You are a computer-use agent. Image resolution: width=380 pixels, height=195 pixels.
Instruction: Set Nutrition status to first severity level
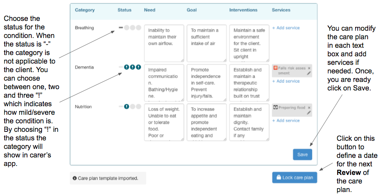coord(127,106)
